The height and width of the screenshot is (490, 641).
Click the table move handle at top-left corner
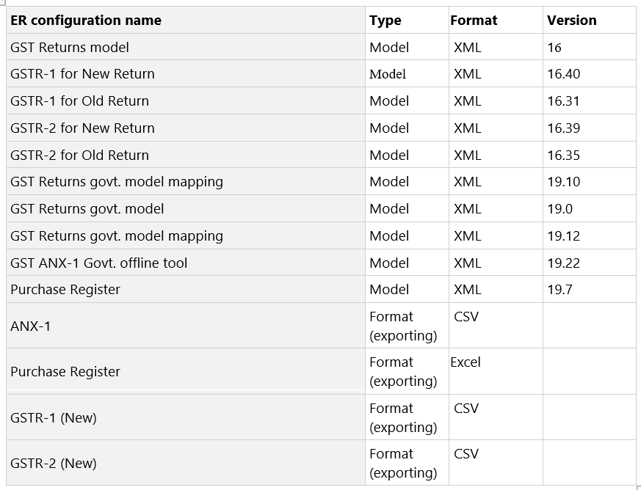(2, 1)
